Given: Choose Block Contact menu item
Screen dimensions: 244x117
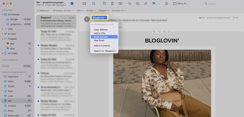Looking at the screenshot, I should (104, 37).
